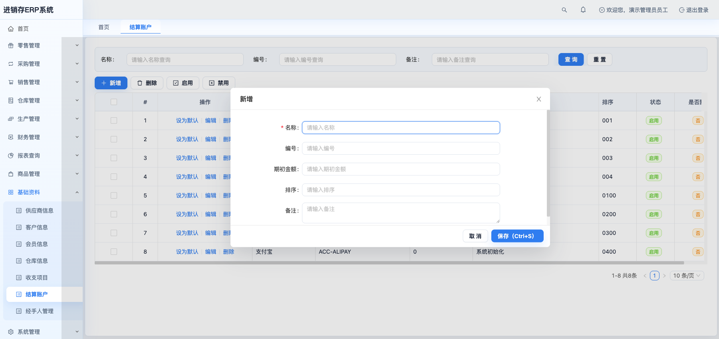Click the icon beside 供应商信息
This screenshot has height=339, width=719.
point(19,211)
